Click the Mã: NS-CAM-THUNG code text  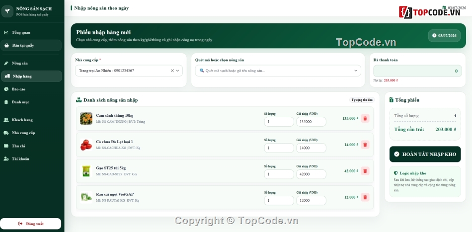pos(111,122)
